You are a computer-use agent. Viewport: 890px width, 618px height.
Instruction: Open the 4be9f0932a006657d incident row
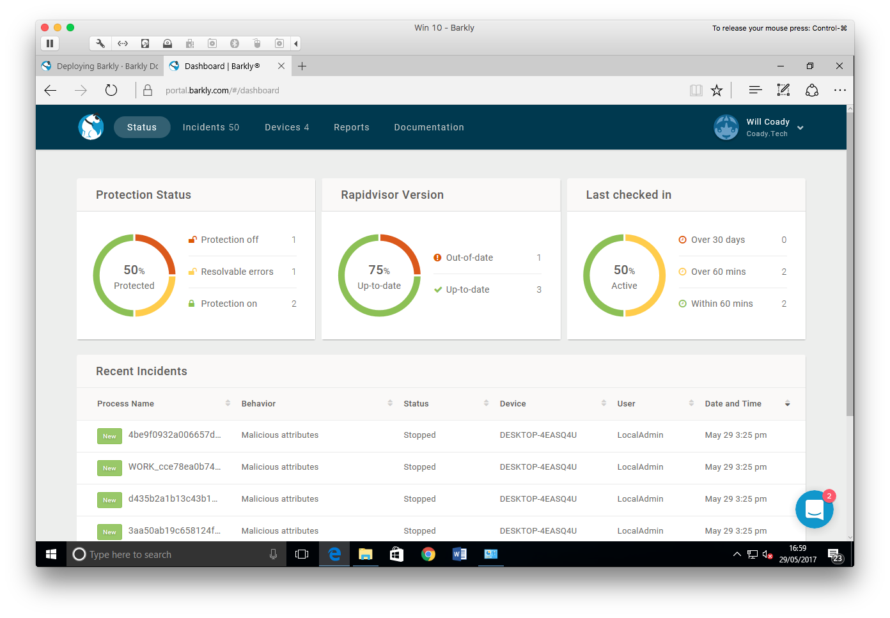click(175, 435)
